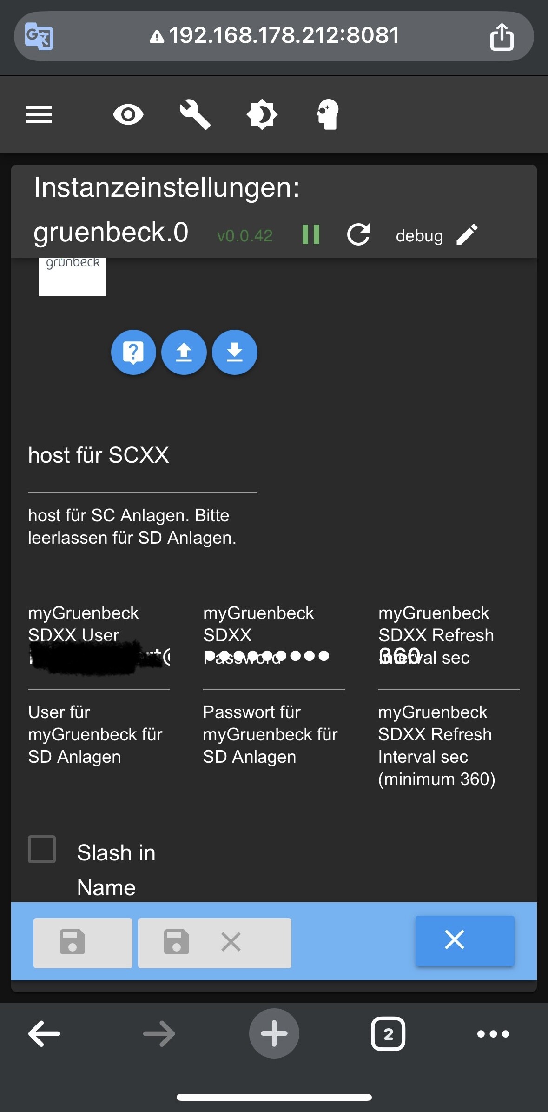Open the wrench settings icon
Screen dimensions: 548x1112
tap(195, 114)
